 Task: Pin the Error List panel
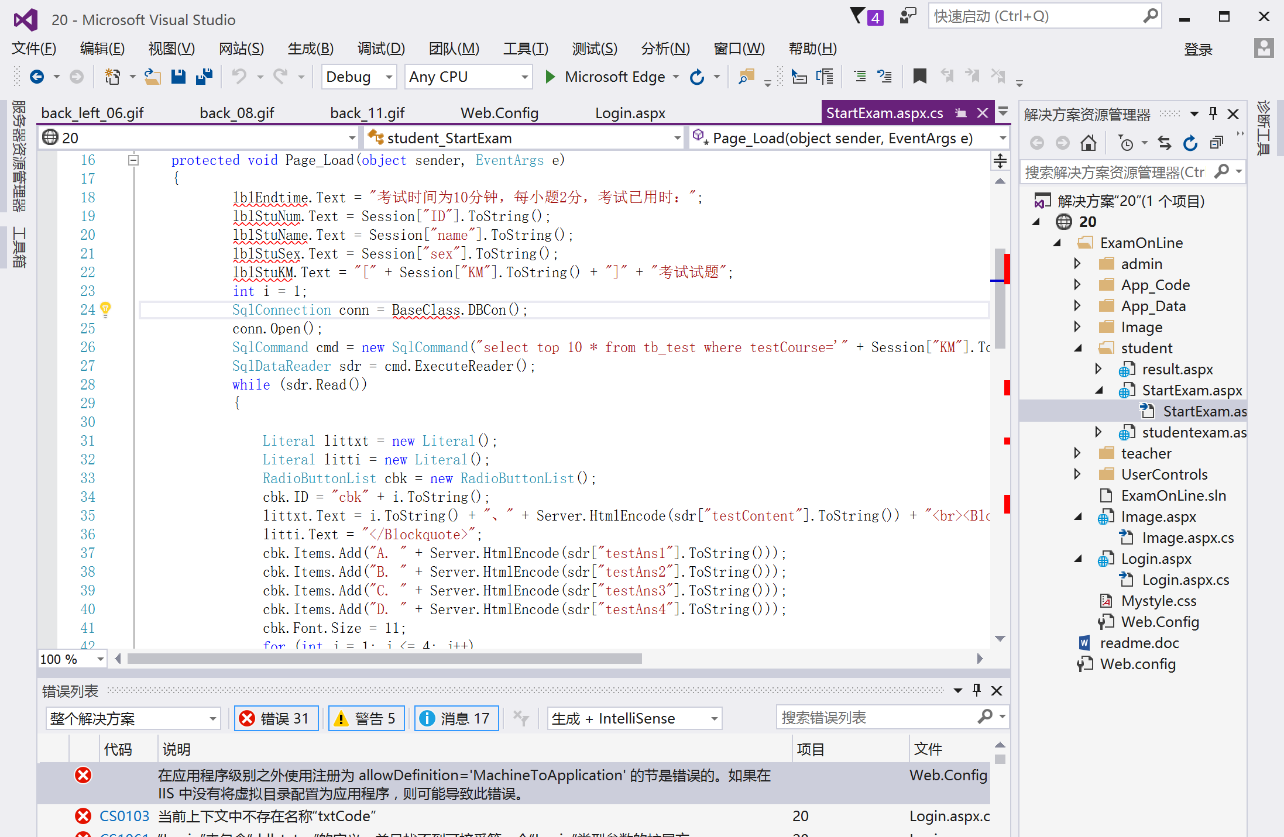pos(977,690)
